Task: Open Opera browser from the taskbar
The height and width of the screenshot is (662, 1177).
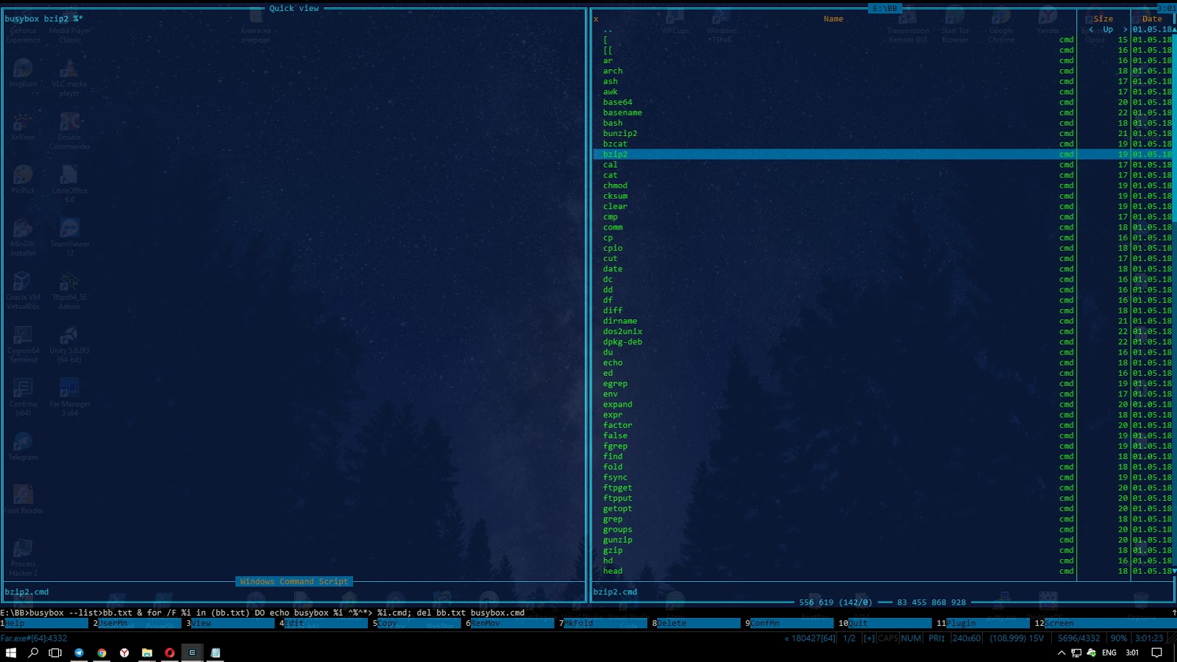Action: pyautogui.click(x=170, y=652)
